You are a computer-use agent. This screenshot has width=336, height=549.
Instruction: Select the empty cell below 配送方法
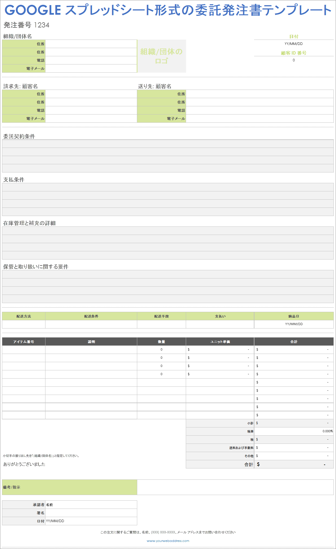pyautogui.click(x=24, y=324)
